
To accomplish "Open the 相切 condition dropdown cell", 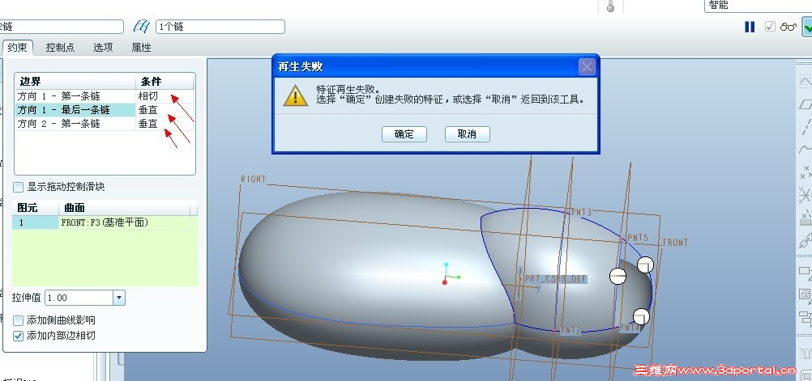I will click(165, 96).
